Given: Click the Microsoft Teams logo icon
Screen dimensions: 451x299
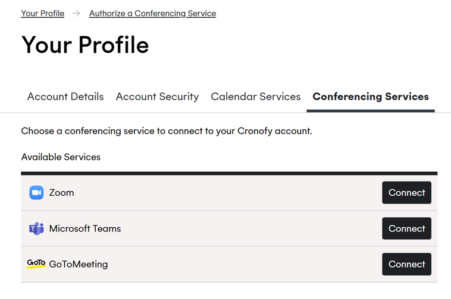Looking at the screenshot, I should [36, 228].
